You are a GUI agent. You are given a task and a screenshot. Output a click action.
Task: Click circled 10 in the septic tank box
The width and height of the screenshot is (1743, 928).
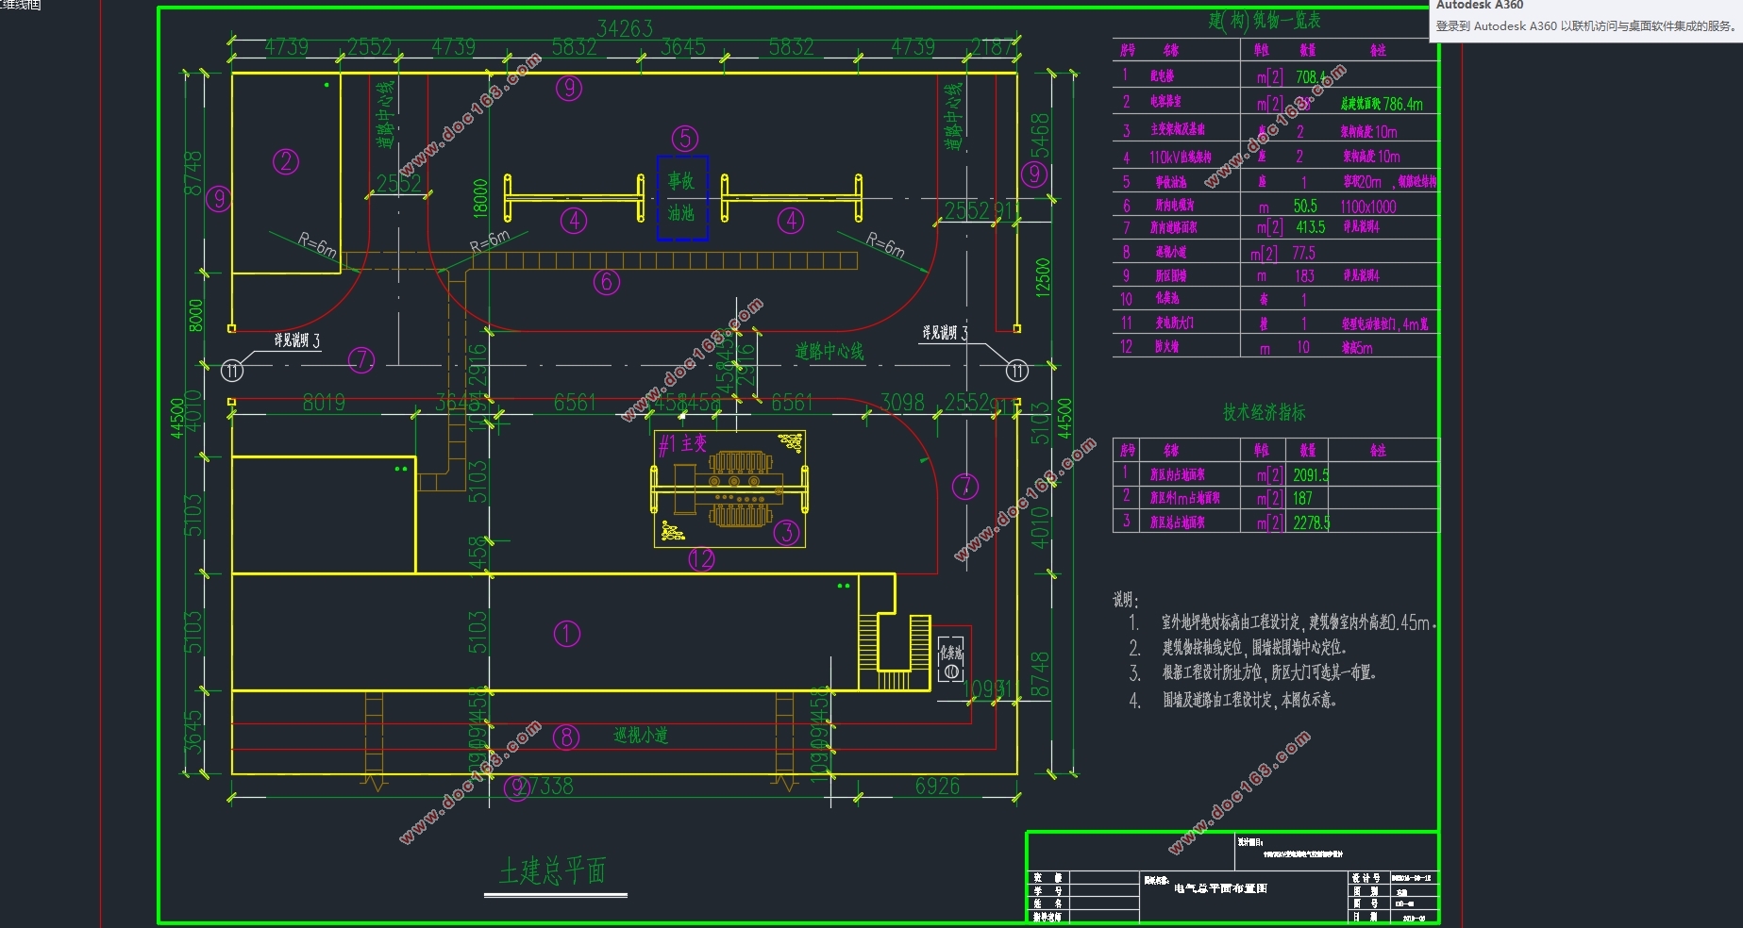pyautogui.click(x=951, y=671)
